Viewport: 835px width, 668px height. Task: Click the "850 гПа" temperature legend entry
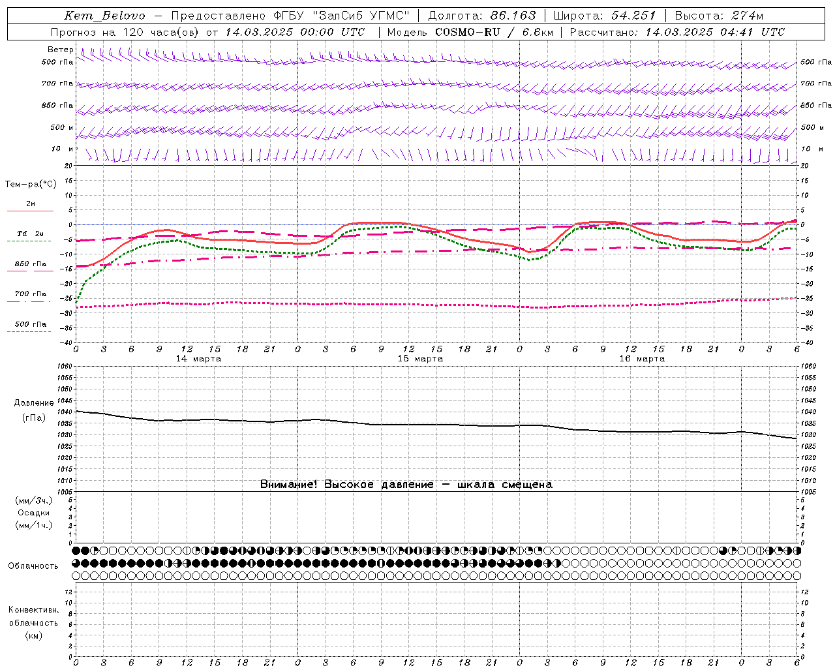[x=30, y=264]
